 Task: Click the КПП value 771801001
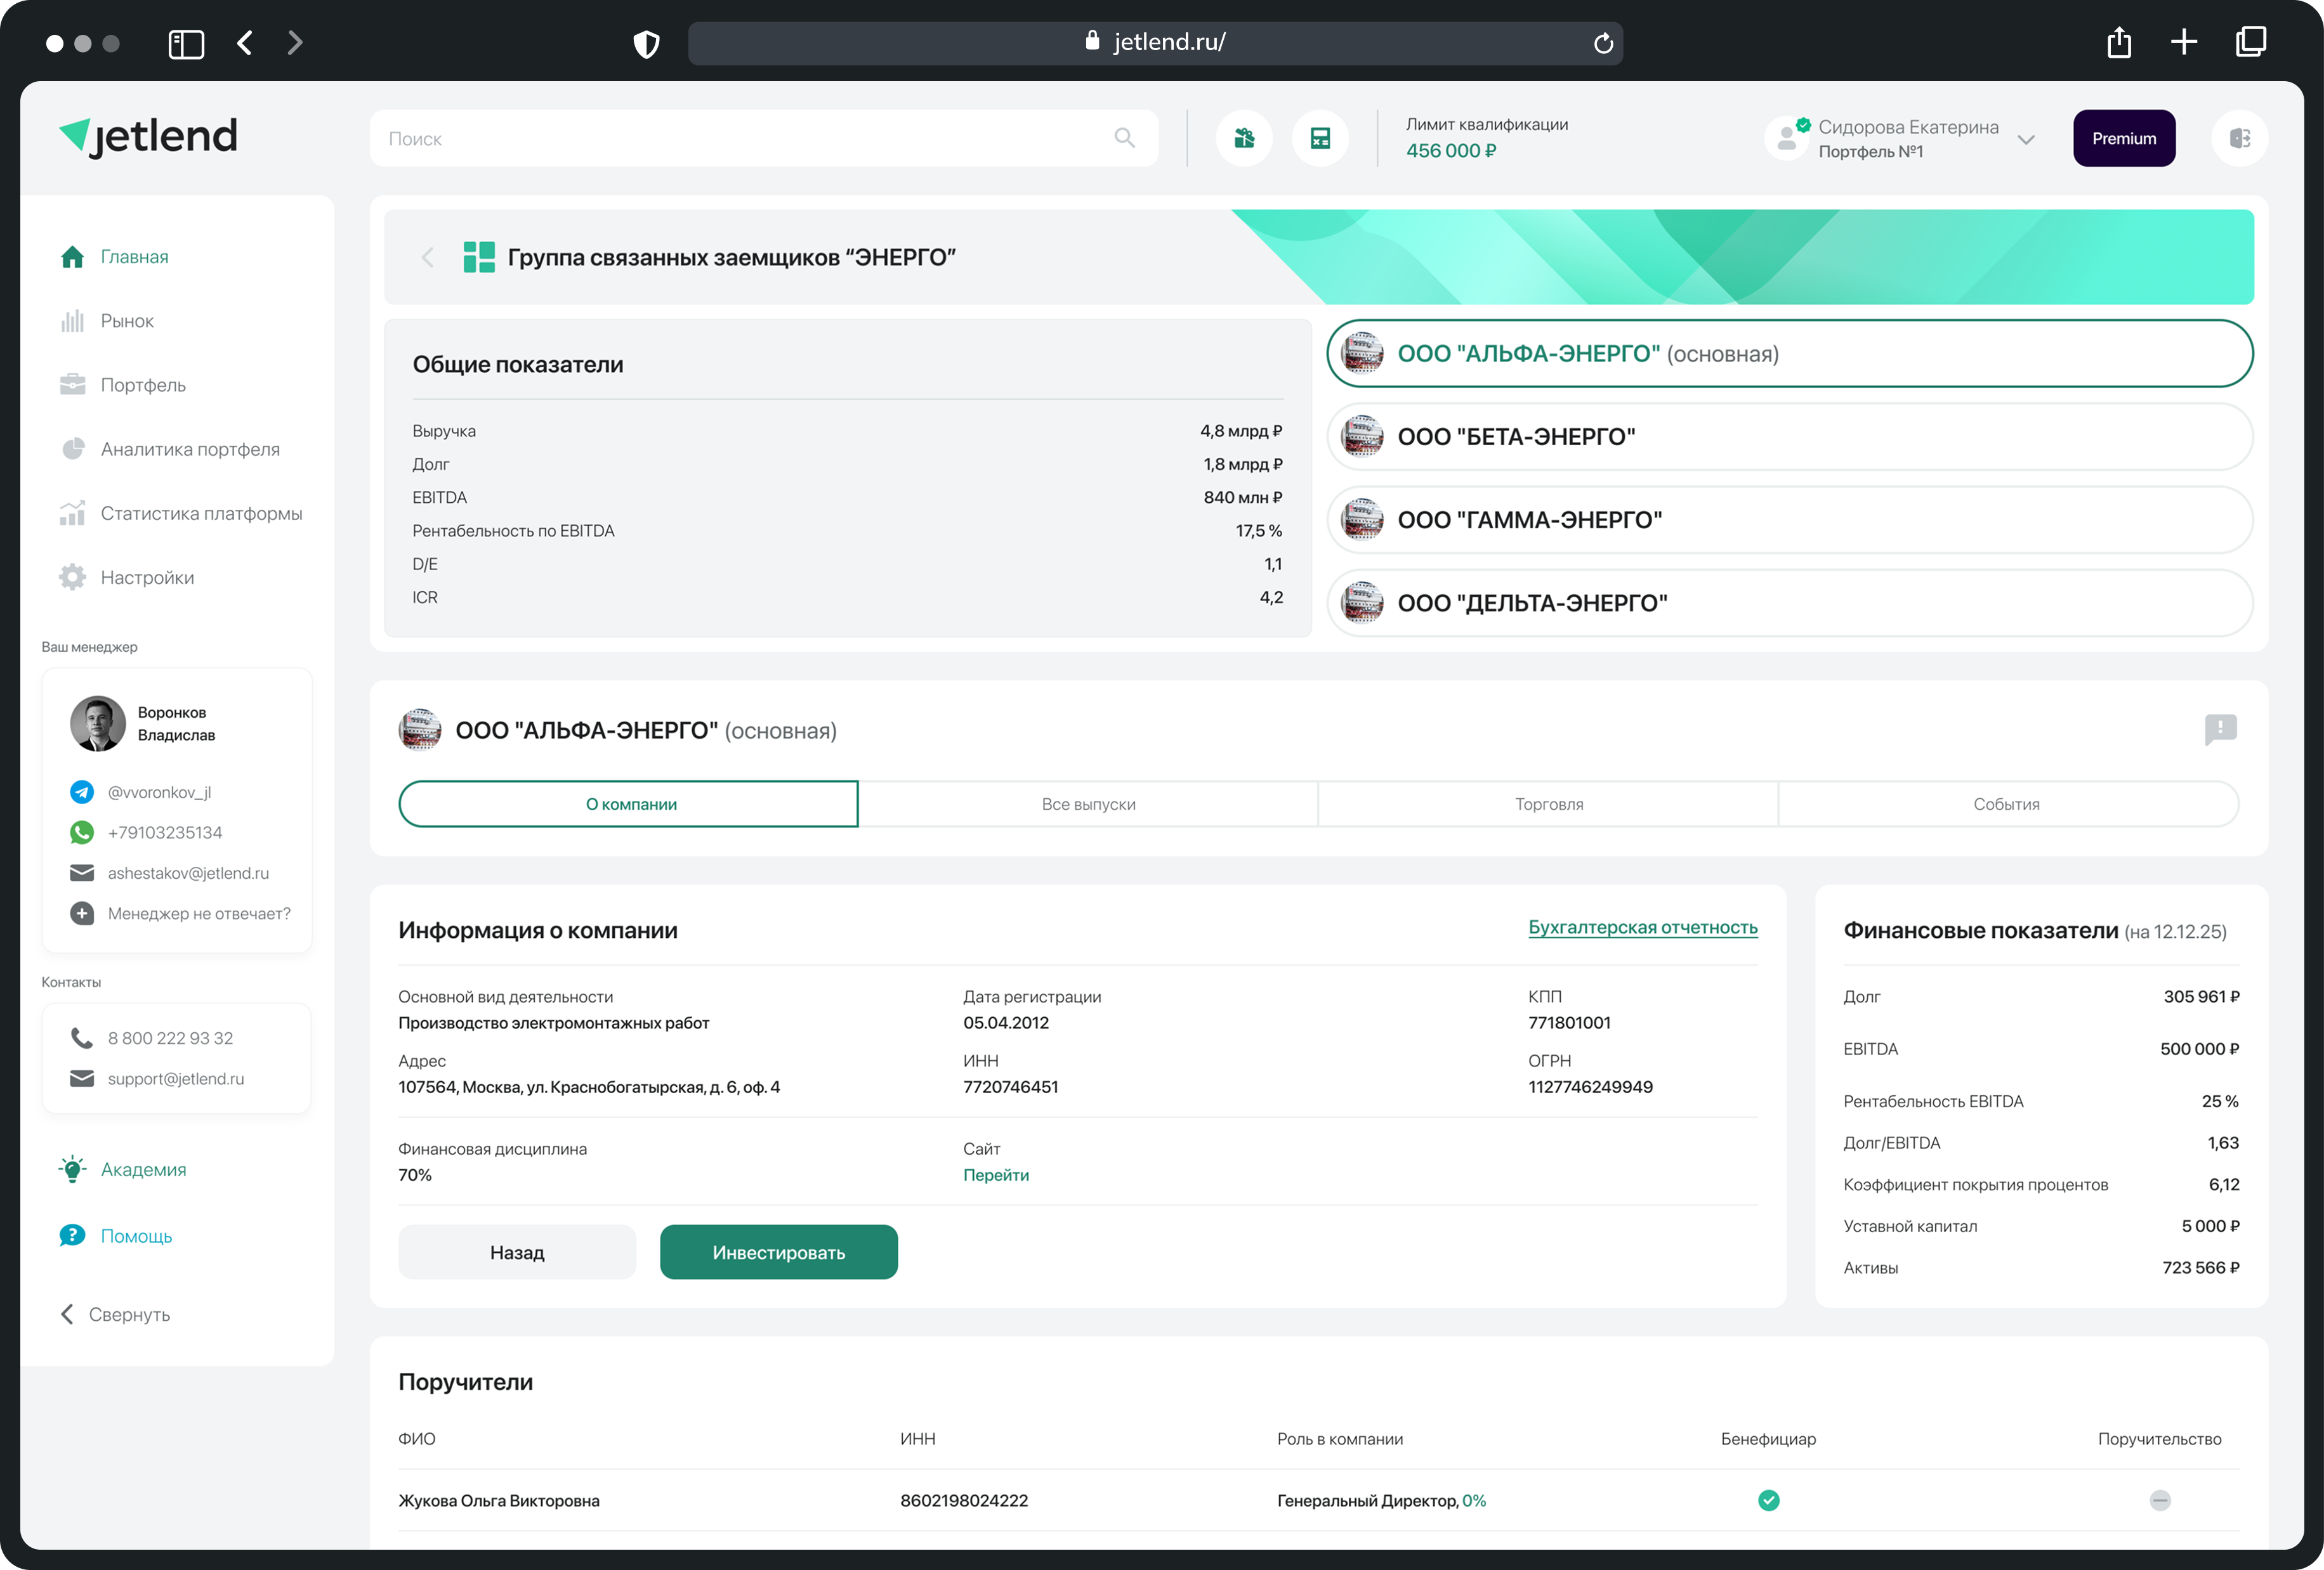click(1569, 1023)
